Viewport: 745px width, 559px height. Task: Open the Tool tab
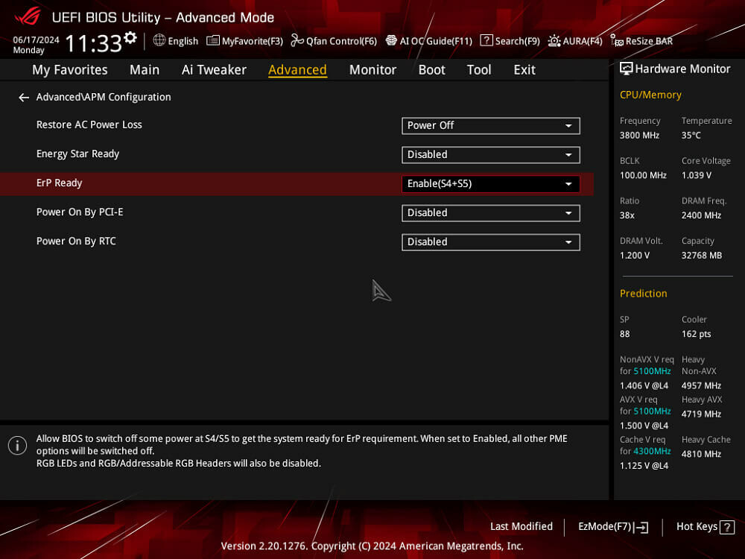click(x=479, y=70)
